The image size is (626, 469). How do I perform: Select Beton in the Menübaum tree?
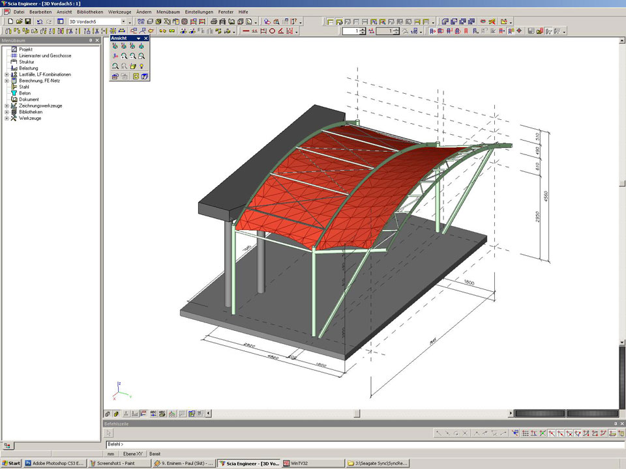click(x=25, y=93)
